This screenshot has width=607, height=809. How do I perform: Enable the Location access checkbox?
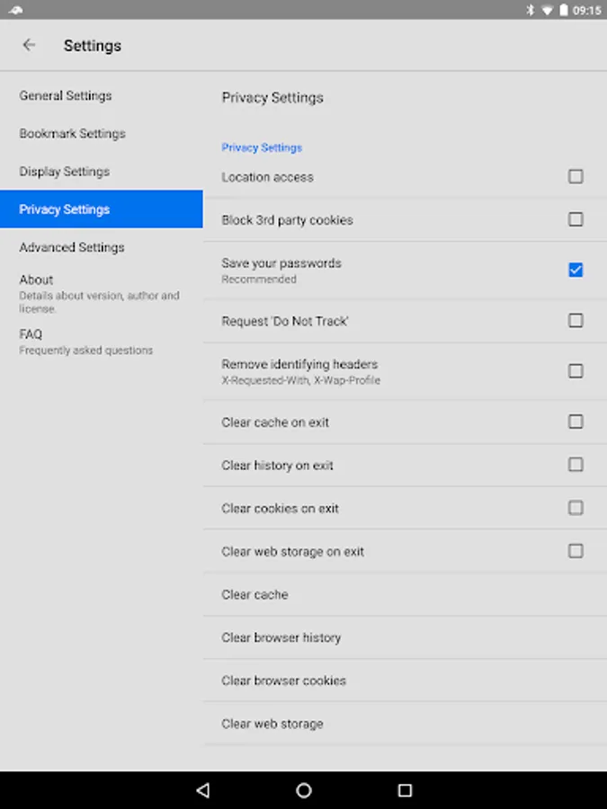pos(576,177)
